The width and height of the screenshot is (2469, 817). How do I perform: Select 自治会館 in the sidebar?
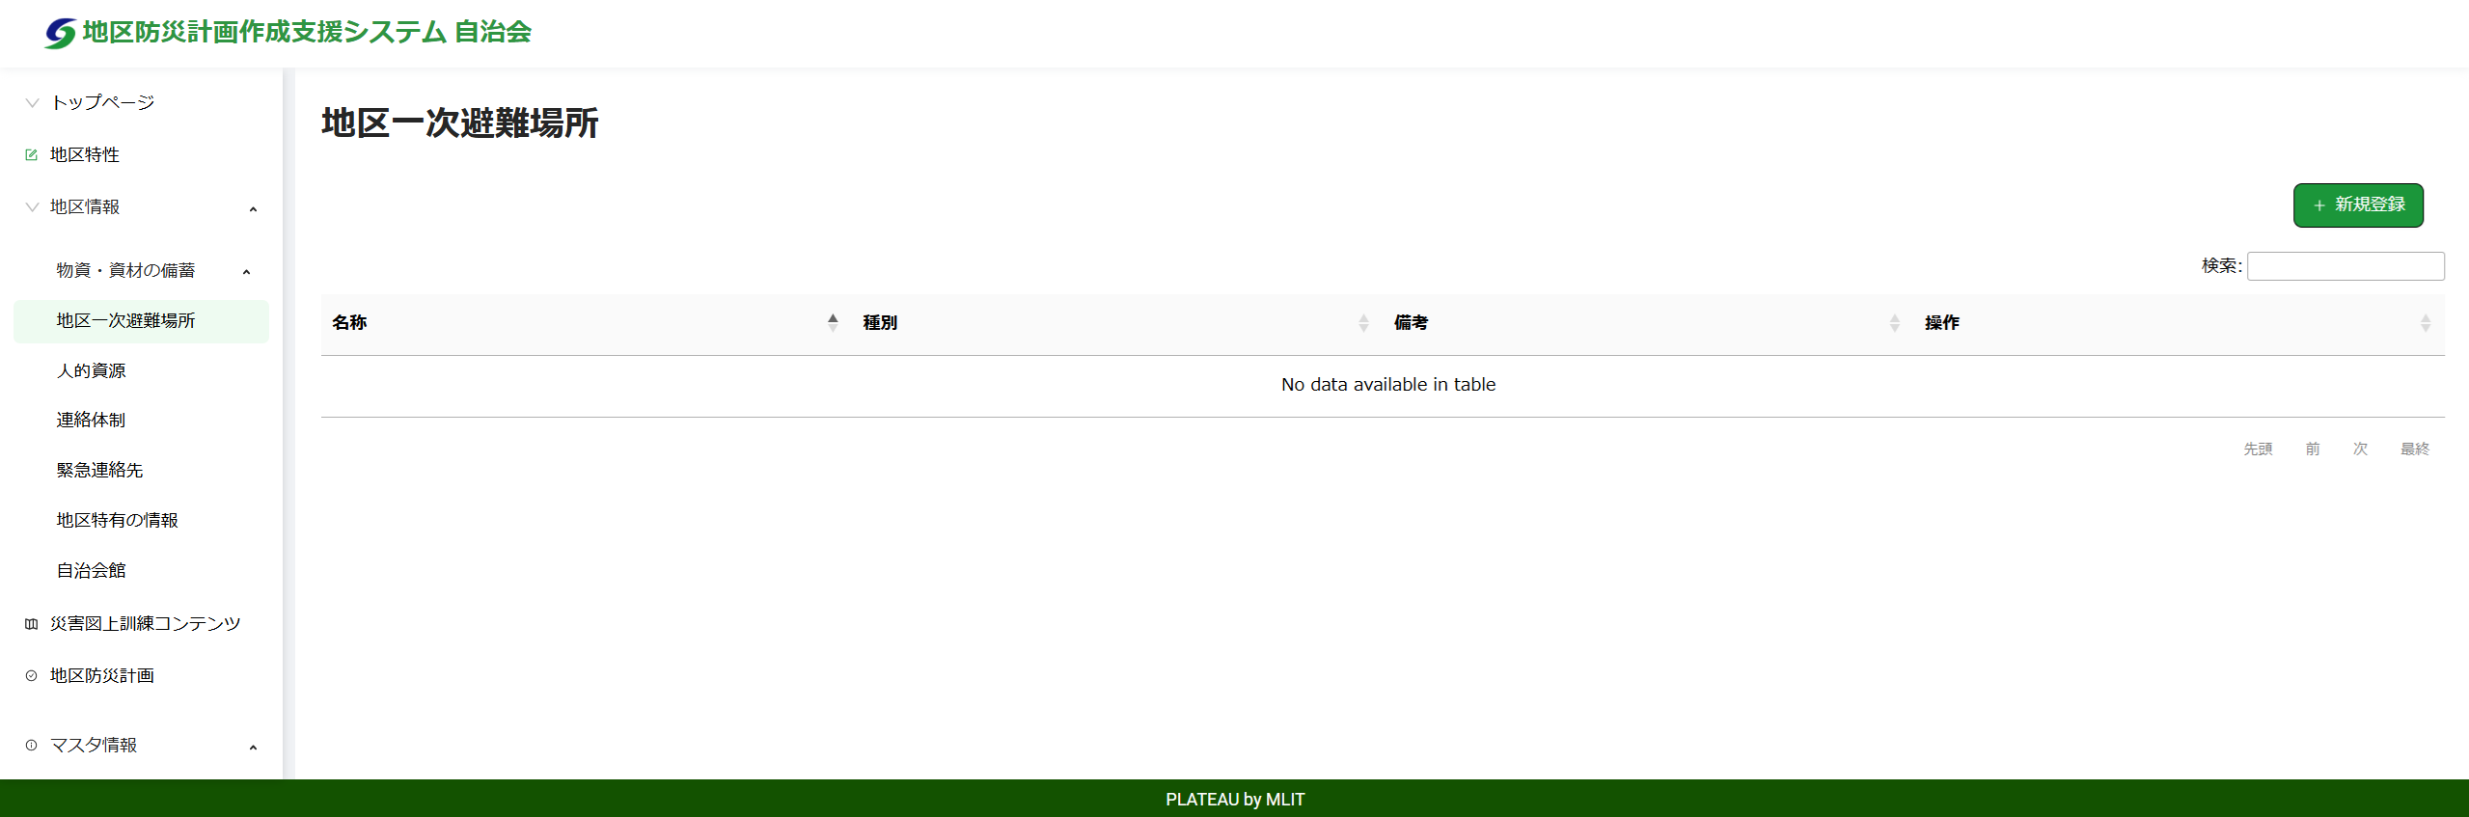(x=91, y=571)
